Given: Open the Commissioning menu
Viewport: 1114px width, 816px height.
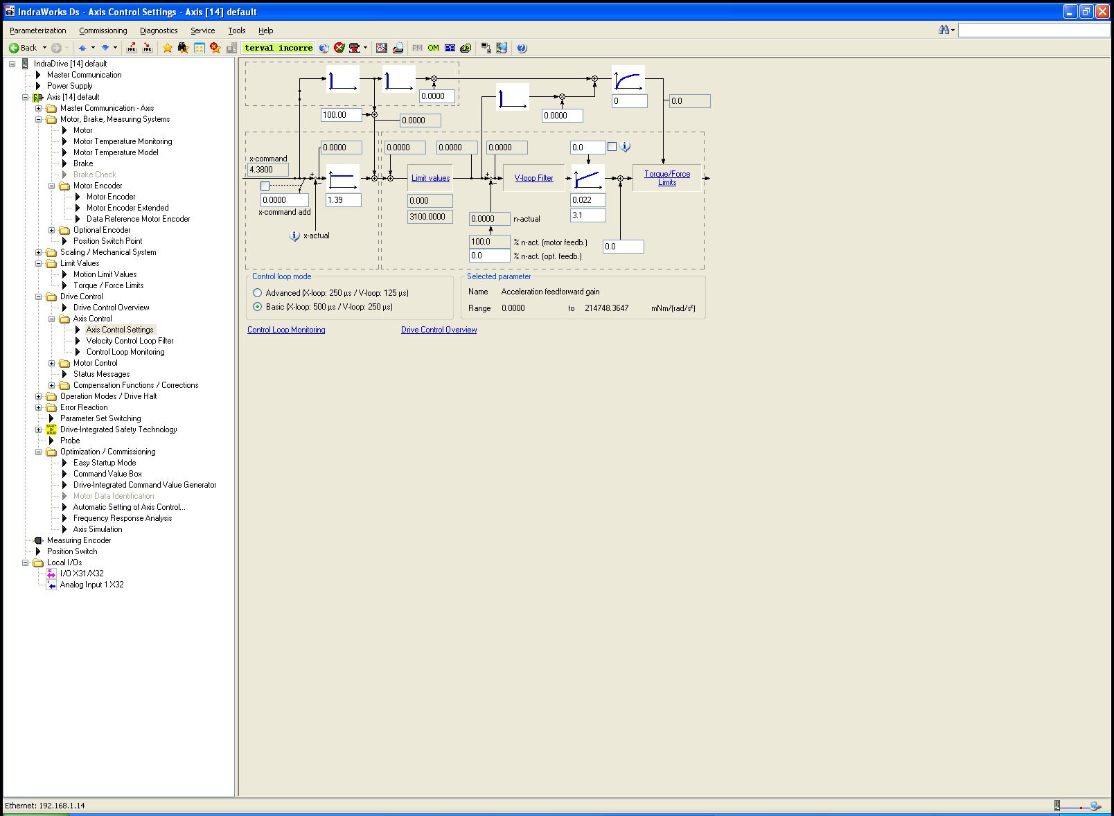Looking at the screenshot, I should click(103, 30).
